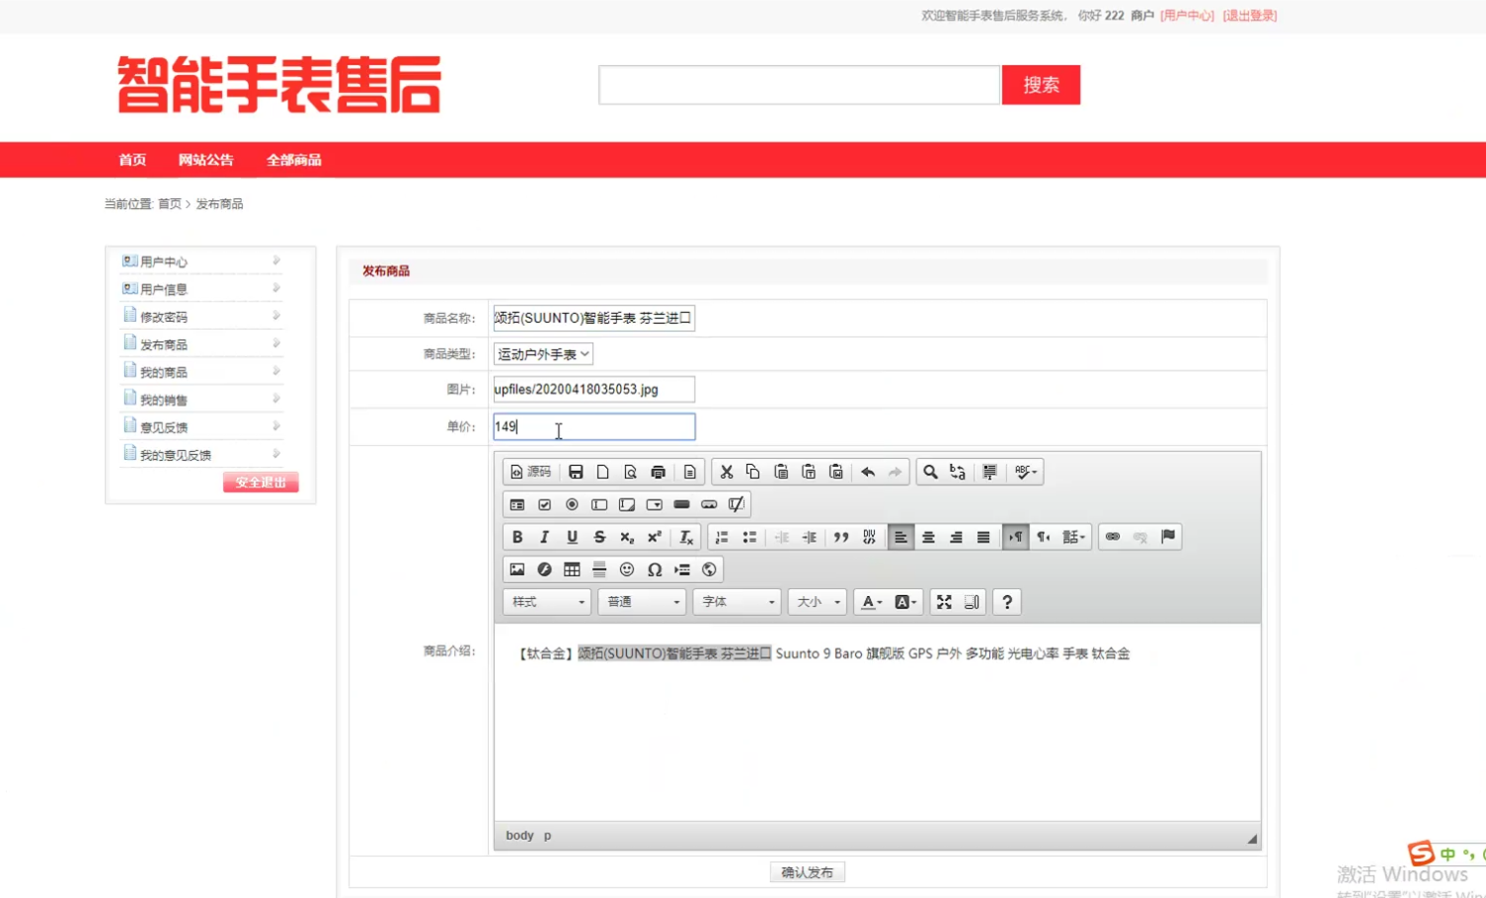Insert a table into the editor
Viewport: 1486px width, 898px height.
click(x=572, y=569)
